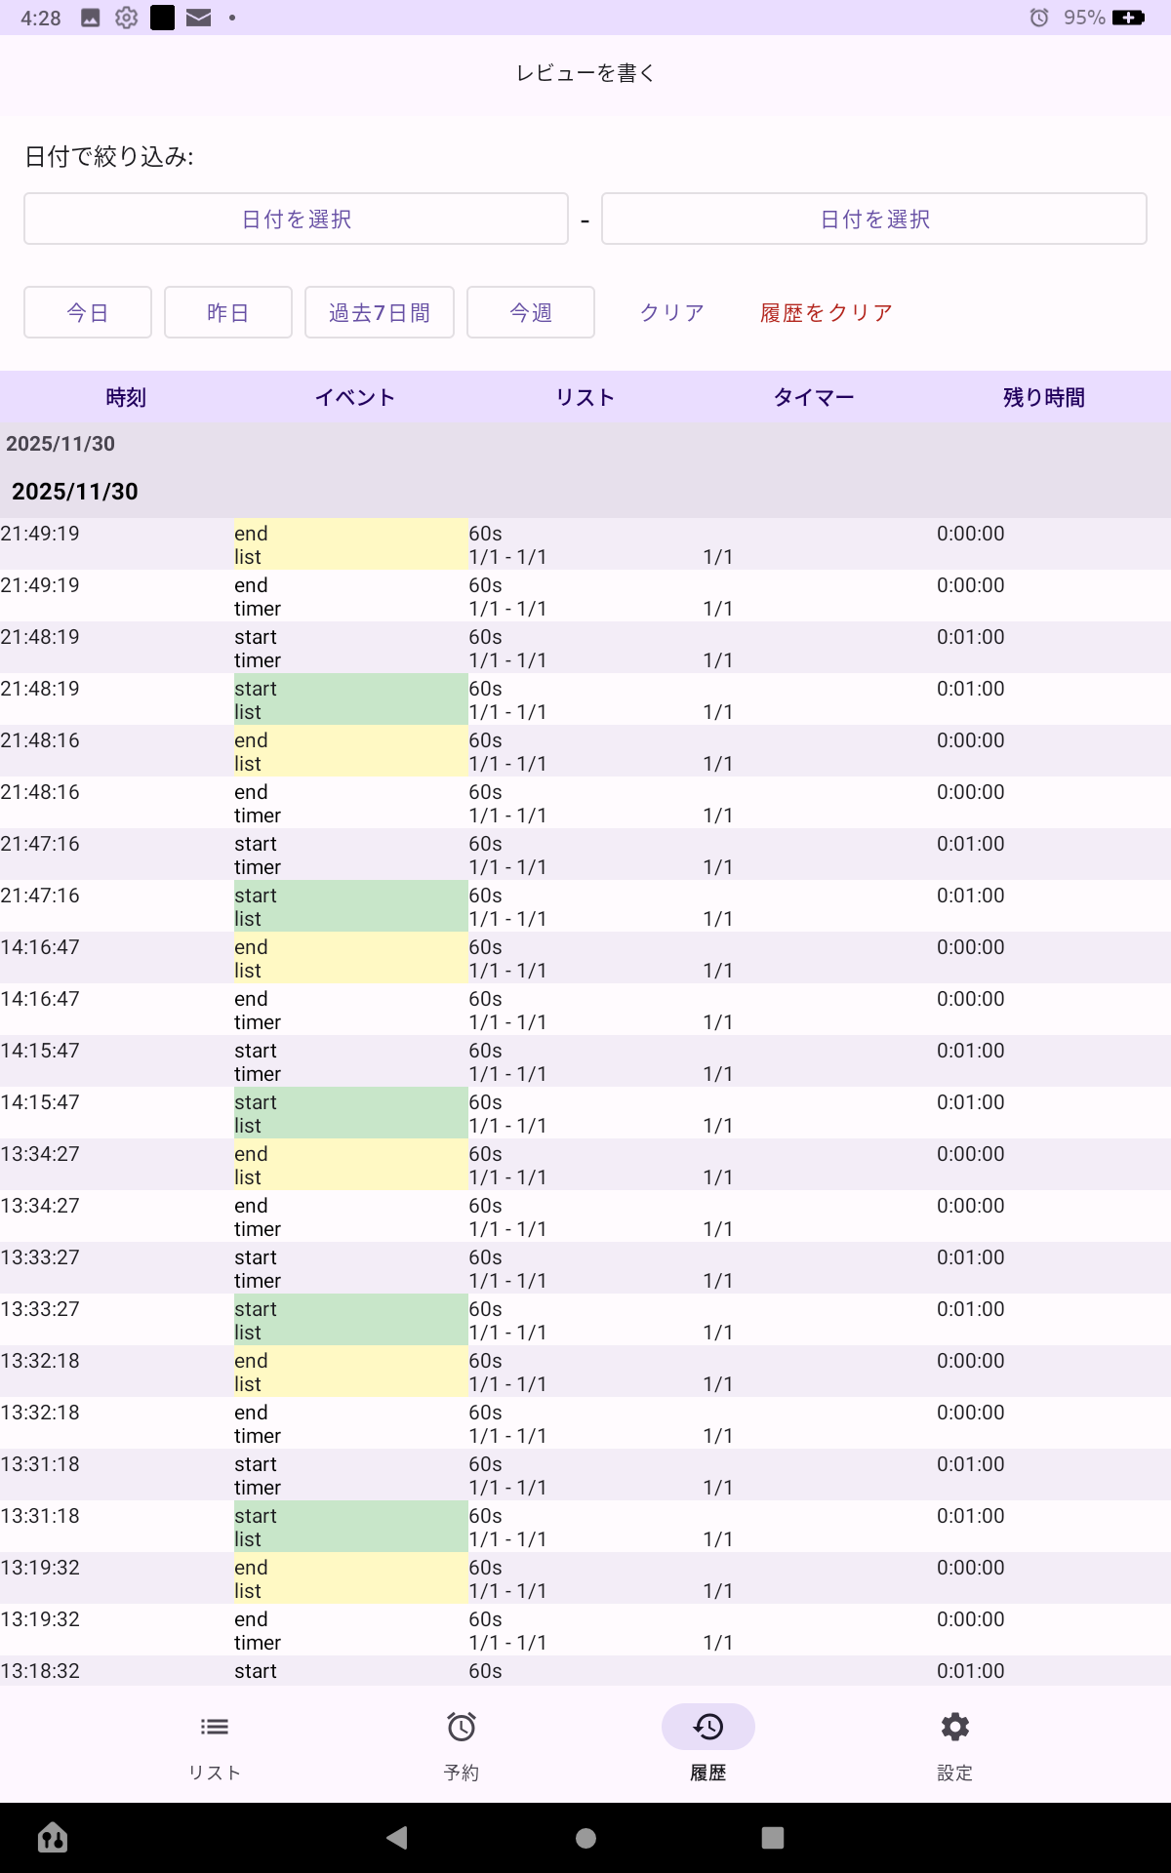Viewport: 1171px width, 1873px height.
Task: Select the green start list event at 21:47:16
Action: (351, 906)
